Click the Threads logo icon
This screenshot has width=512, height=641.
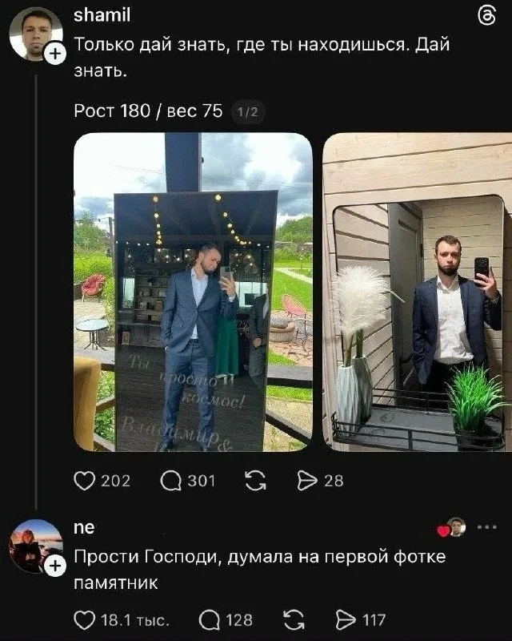tap(486, 17)
